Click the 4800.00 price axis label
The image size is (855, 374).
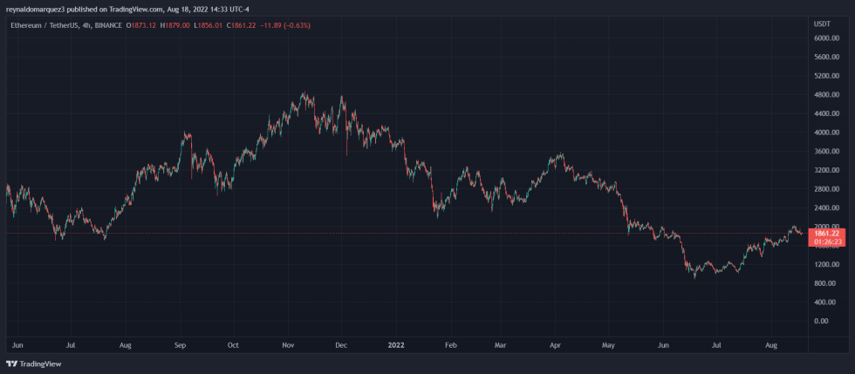point(827,95)
